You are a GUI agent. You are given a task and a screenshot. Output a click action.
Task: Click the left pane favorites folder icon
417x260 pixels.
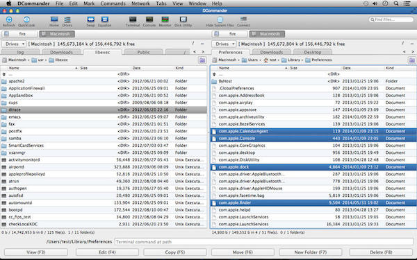tap(202, 60)
